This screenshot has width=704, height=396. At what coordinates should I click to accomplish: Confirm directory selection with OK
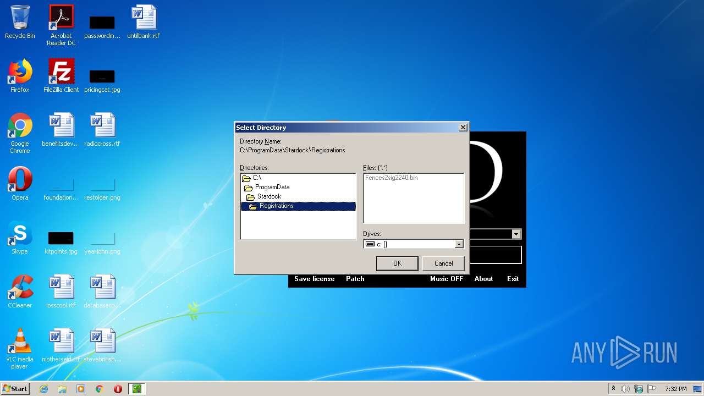coord(397,263)
